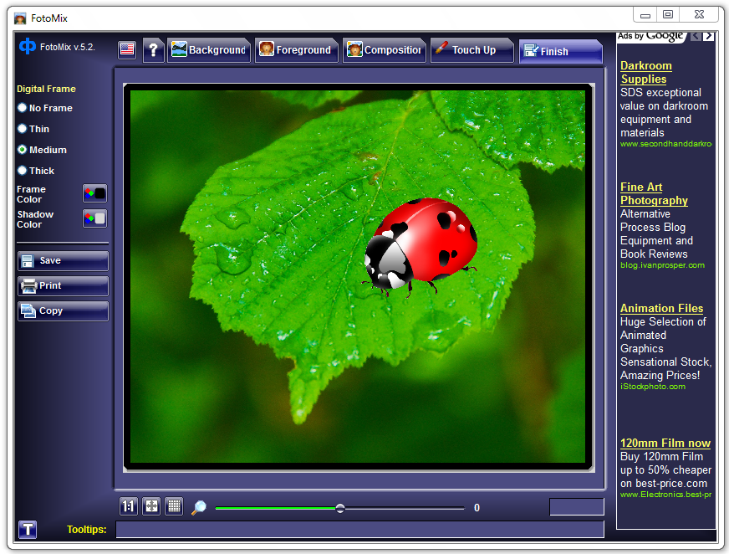The height and width of the screenshot is (554, 729).
Task: Select the Finish tab
Action: (561, 51)
